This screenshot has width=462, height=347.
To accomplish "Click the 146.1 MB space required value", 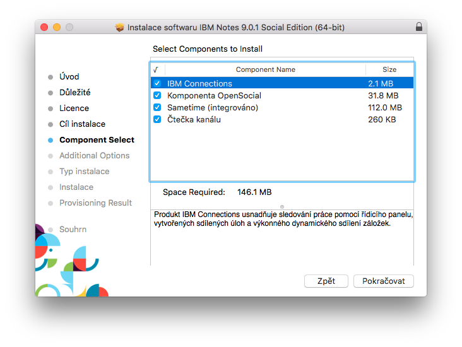I will point(254,192).
